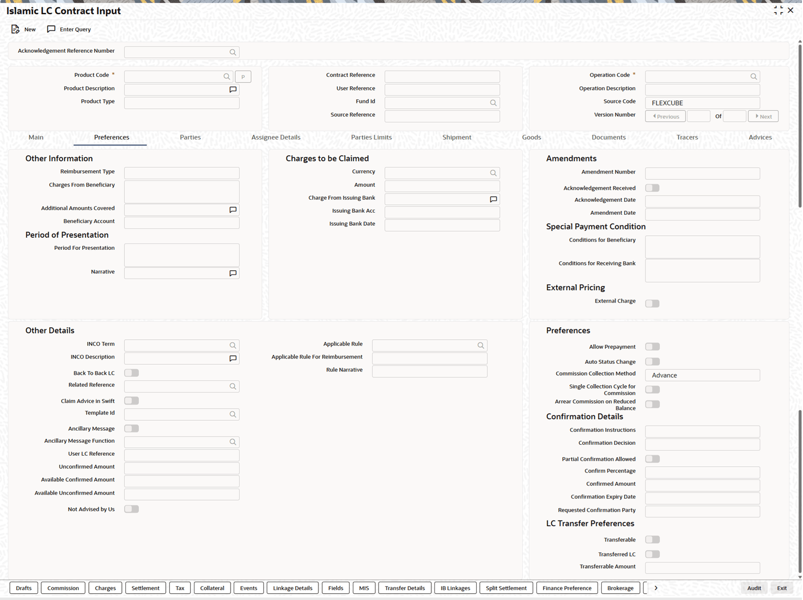Open INCO Term search lookup
The height and width of the screenshot is (600, 803).
click(233, 345)
